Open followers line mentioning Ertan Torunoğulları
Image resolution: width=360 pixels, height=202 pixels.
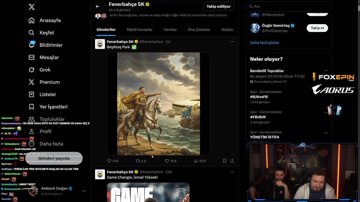168,15
